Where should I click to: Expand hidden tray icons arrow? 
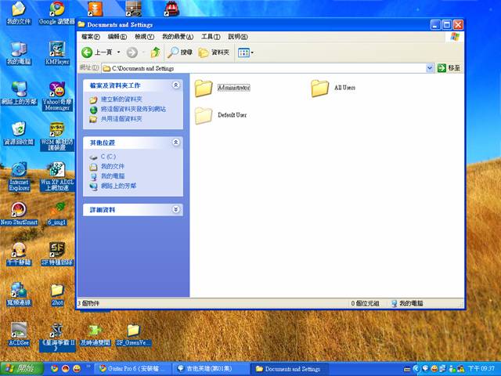[416, 369]
